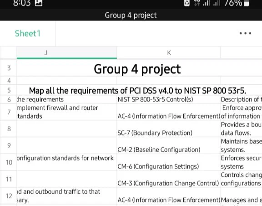Tap the 8:03 clock in status bar
The image size is (262, 206).
22,3
